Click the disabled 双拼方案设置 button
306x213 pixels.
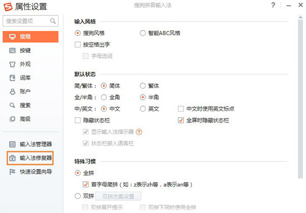tap(119, 196)
